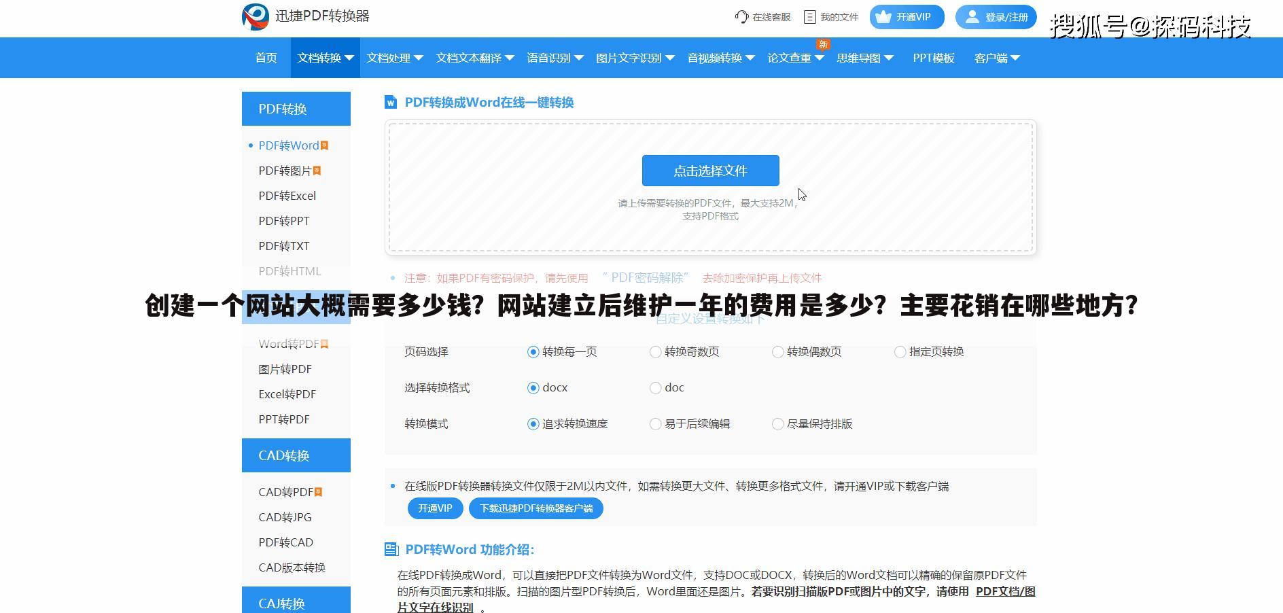This screenshot has height=613, width=1283.
Task: Select PDF转Excel in the sidebar
Action: 286,196
